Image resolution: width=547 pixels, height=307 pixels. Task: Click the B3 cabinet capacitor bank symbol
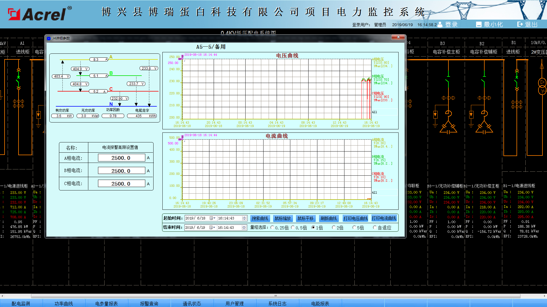tap(448, 127)
